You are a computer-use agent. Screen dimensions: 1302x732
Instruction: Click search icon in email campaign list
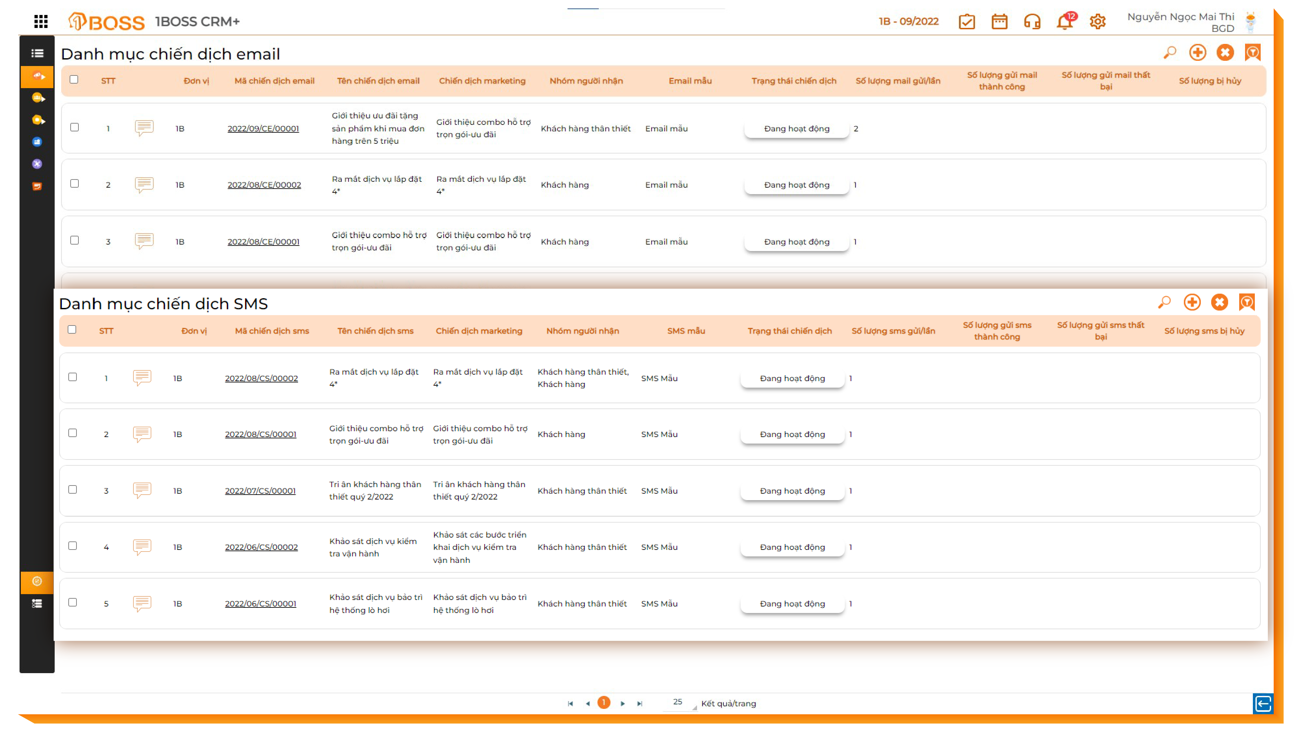pyautogui.click(x=1170, y=53)
